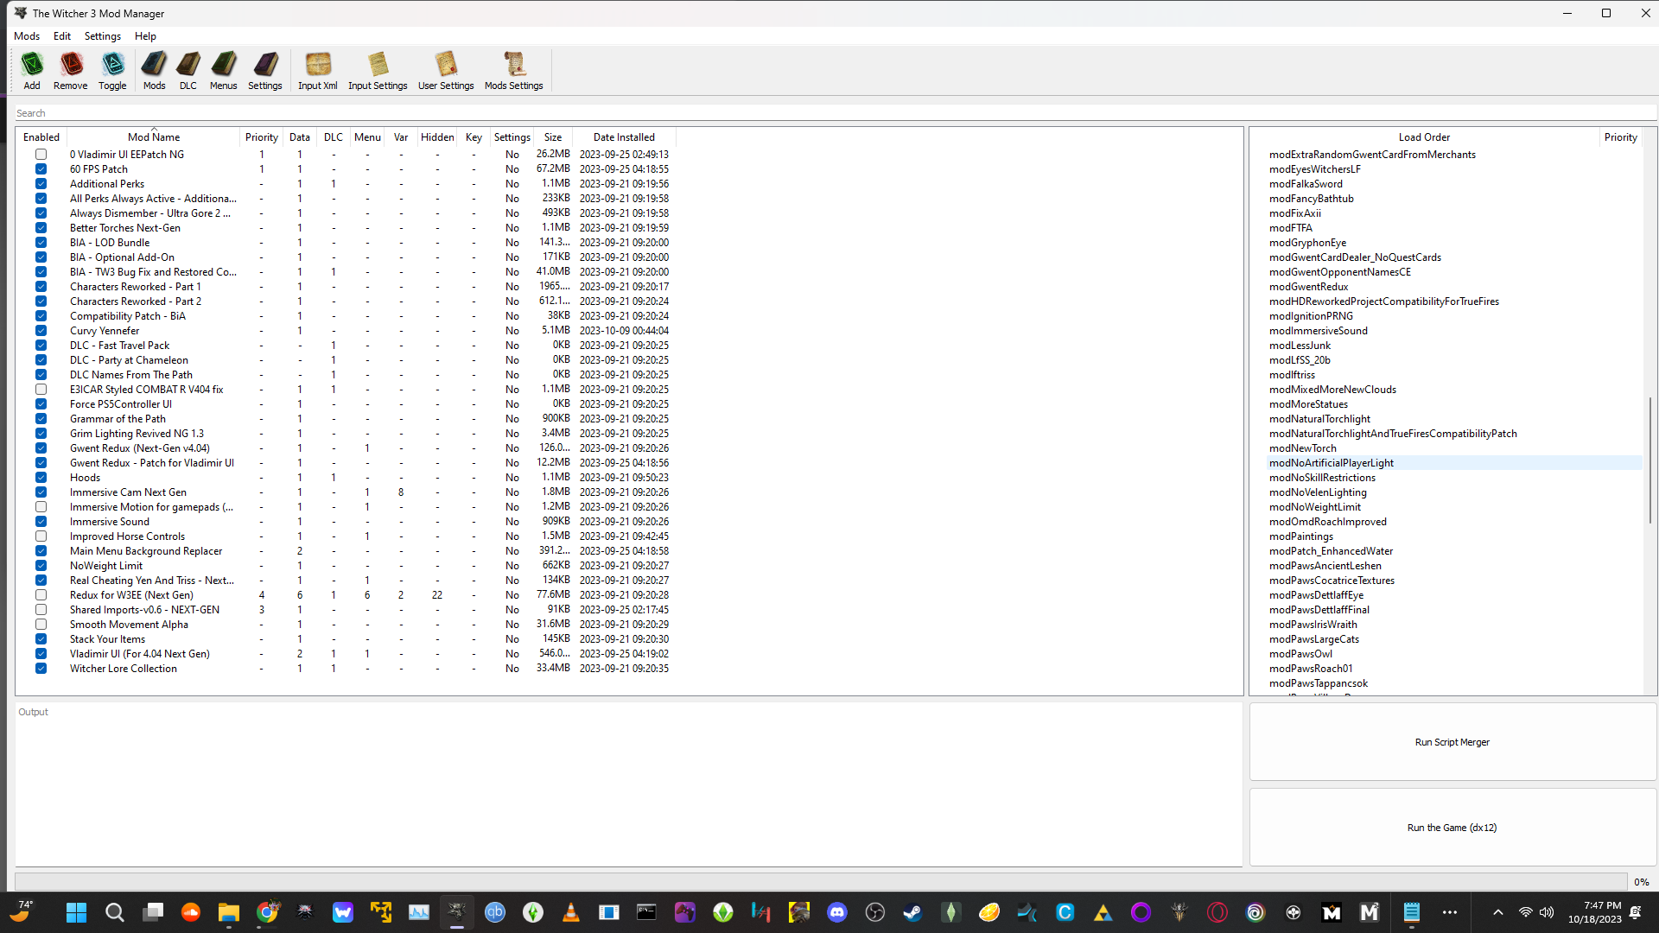1659x933 pixels.
Task: Open the Help menu
Action: [x=145, y=36]
